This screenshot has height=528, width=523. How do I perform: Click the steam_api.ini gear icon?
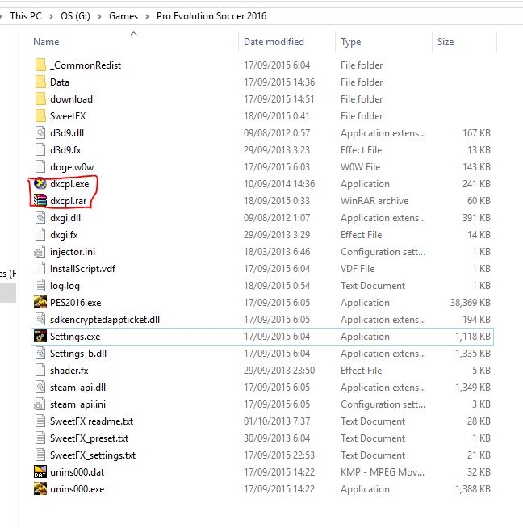pyautogui.click(x=40, y=404)
